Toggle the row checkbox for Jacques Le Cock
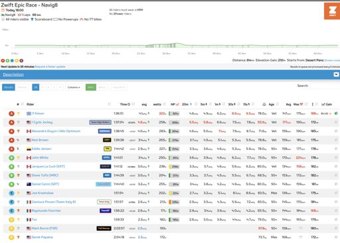Image resolution: width=340 pixels, height=243 pixels. 336,167
